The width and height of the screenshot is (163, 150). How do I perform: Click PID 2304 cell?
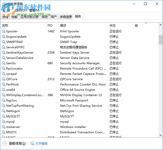pos(51,53)
